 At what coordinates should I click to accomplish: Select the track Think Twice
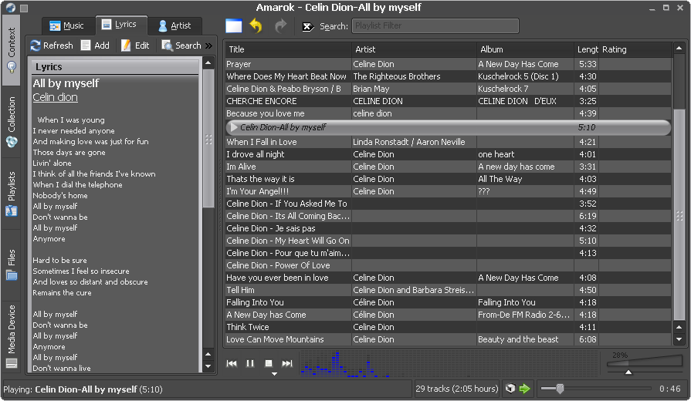click(448, 327)
